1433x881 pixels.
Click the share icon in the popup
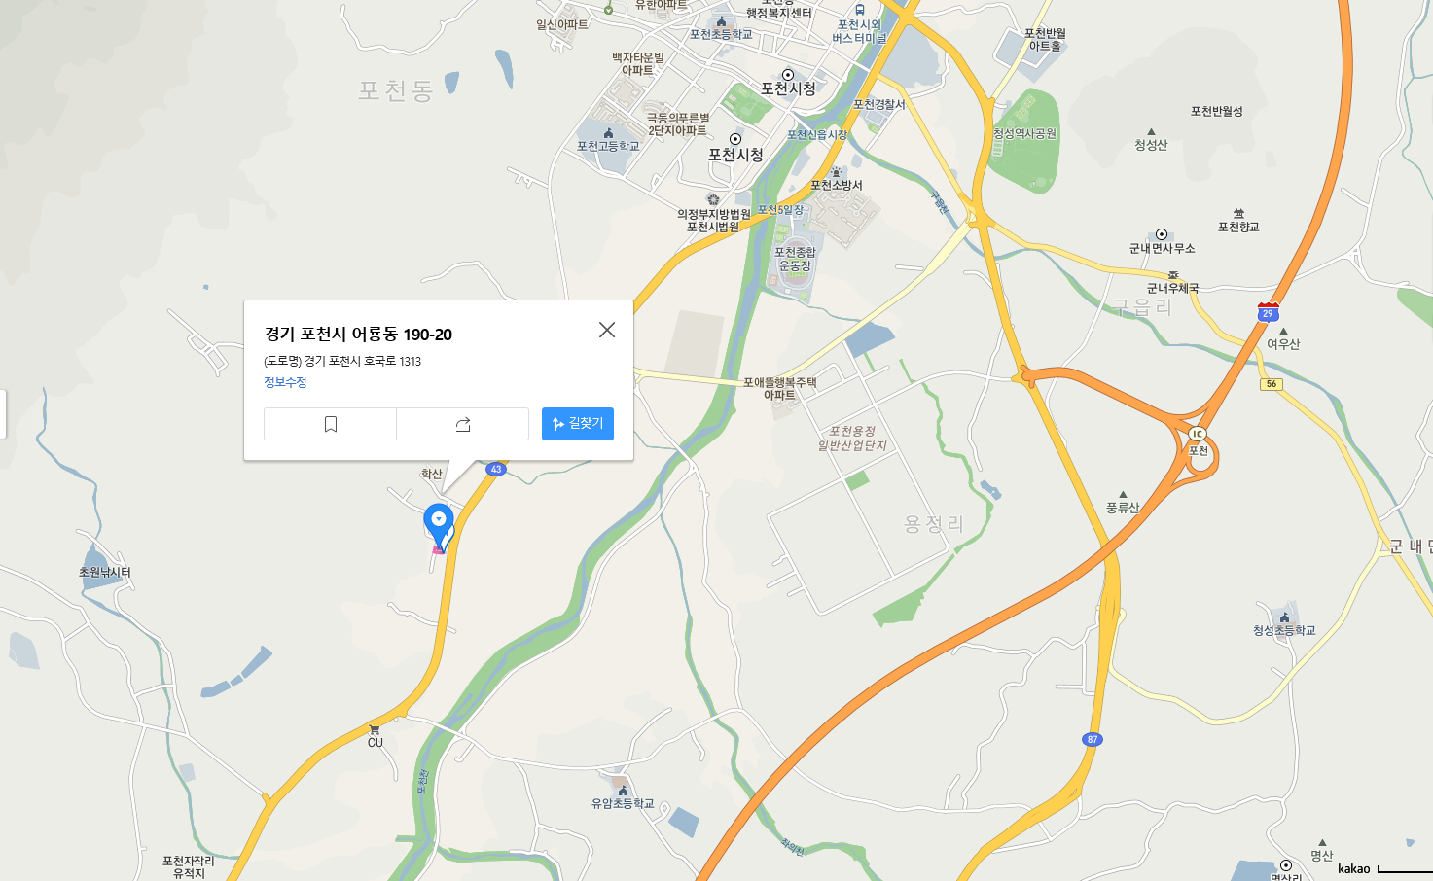[463, 424]
